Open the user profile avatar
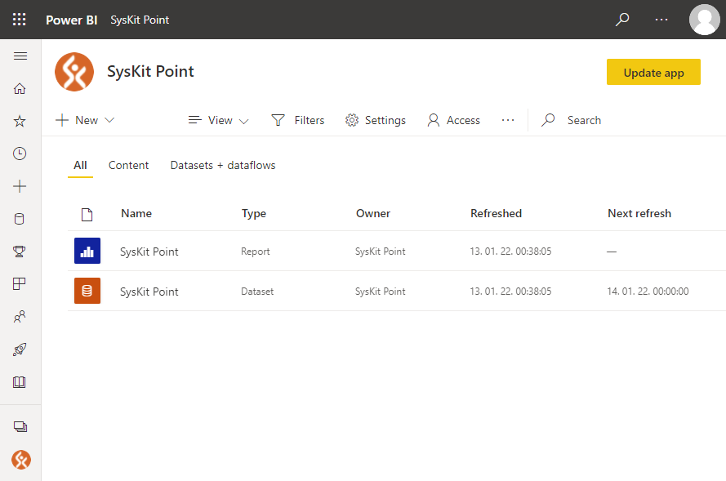726x481 pixels. 704,20
